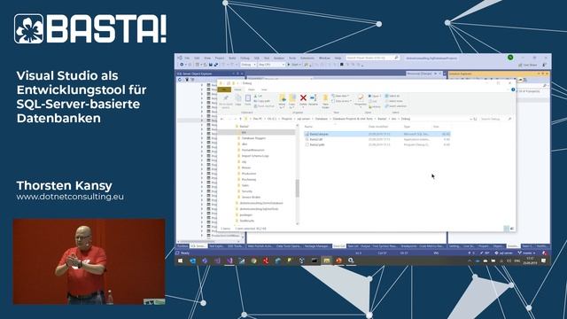Select packages folder in navigation tree

(245, 214)
